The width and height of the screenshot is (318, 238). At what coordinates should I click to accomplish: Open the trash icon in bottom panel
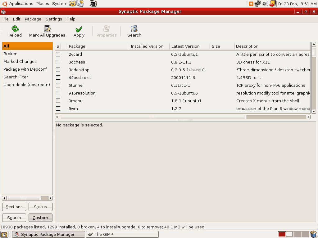click(x=314, y=234)
